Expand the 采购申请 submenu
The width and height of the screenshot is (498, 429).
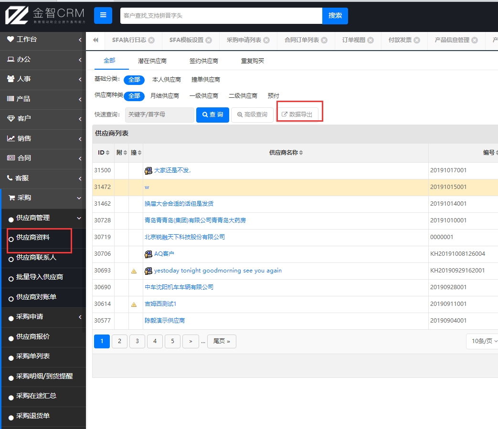43,317
